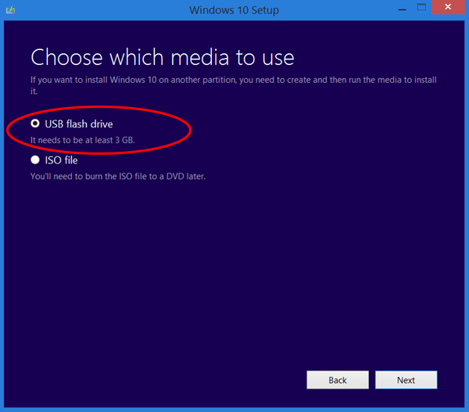Click the Next button
This screenshot has height=412, width=469.
[x=406, y=380]
